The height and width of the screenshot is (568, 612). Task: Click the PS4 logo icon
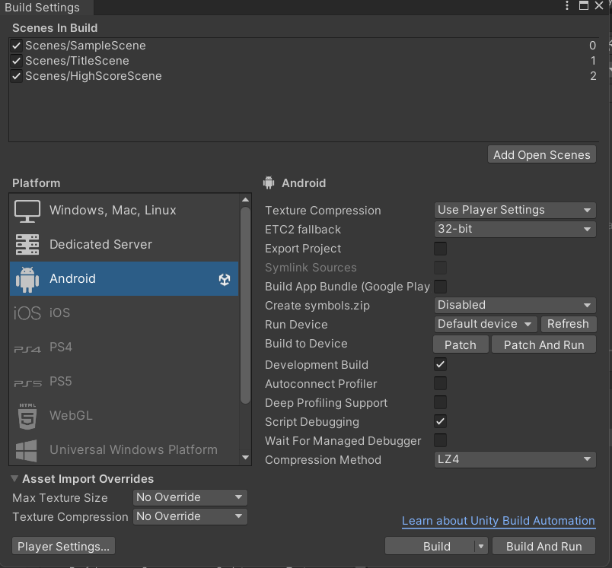pos(27,349)
